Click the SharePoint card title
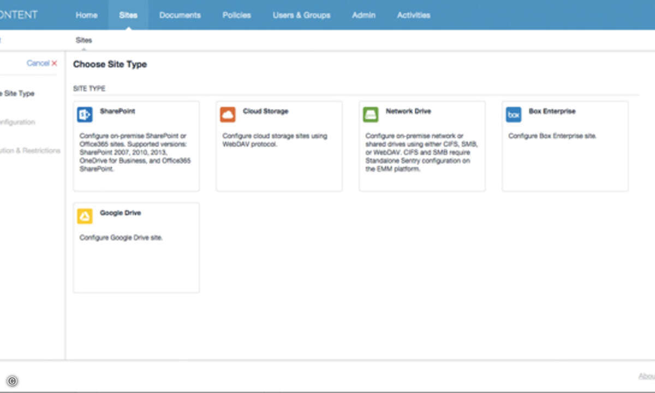Image resolution: width=655 pixels, height=393 pixels. pyautogui.click(x=117, y=111)
